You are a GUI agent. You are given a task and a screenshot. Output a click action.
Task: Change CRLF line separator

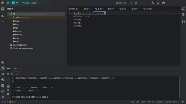(143, 102)
